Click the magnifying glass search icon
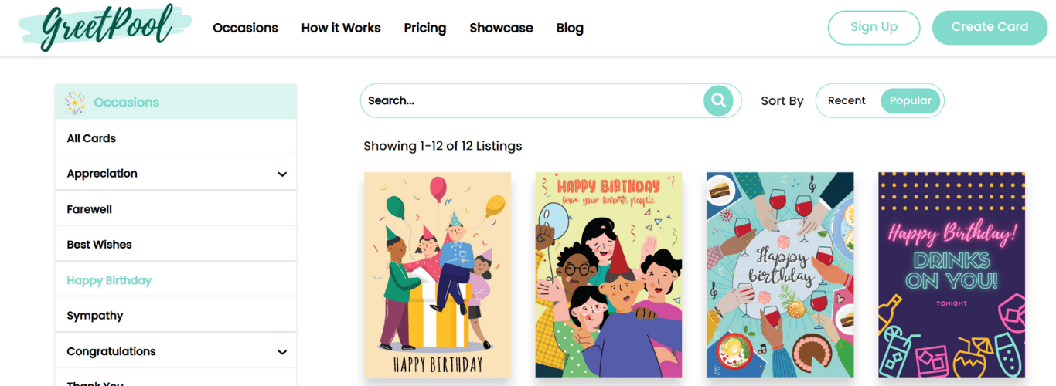The width and height of the screenshot is (1056, 386). (x=718, y=100)
